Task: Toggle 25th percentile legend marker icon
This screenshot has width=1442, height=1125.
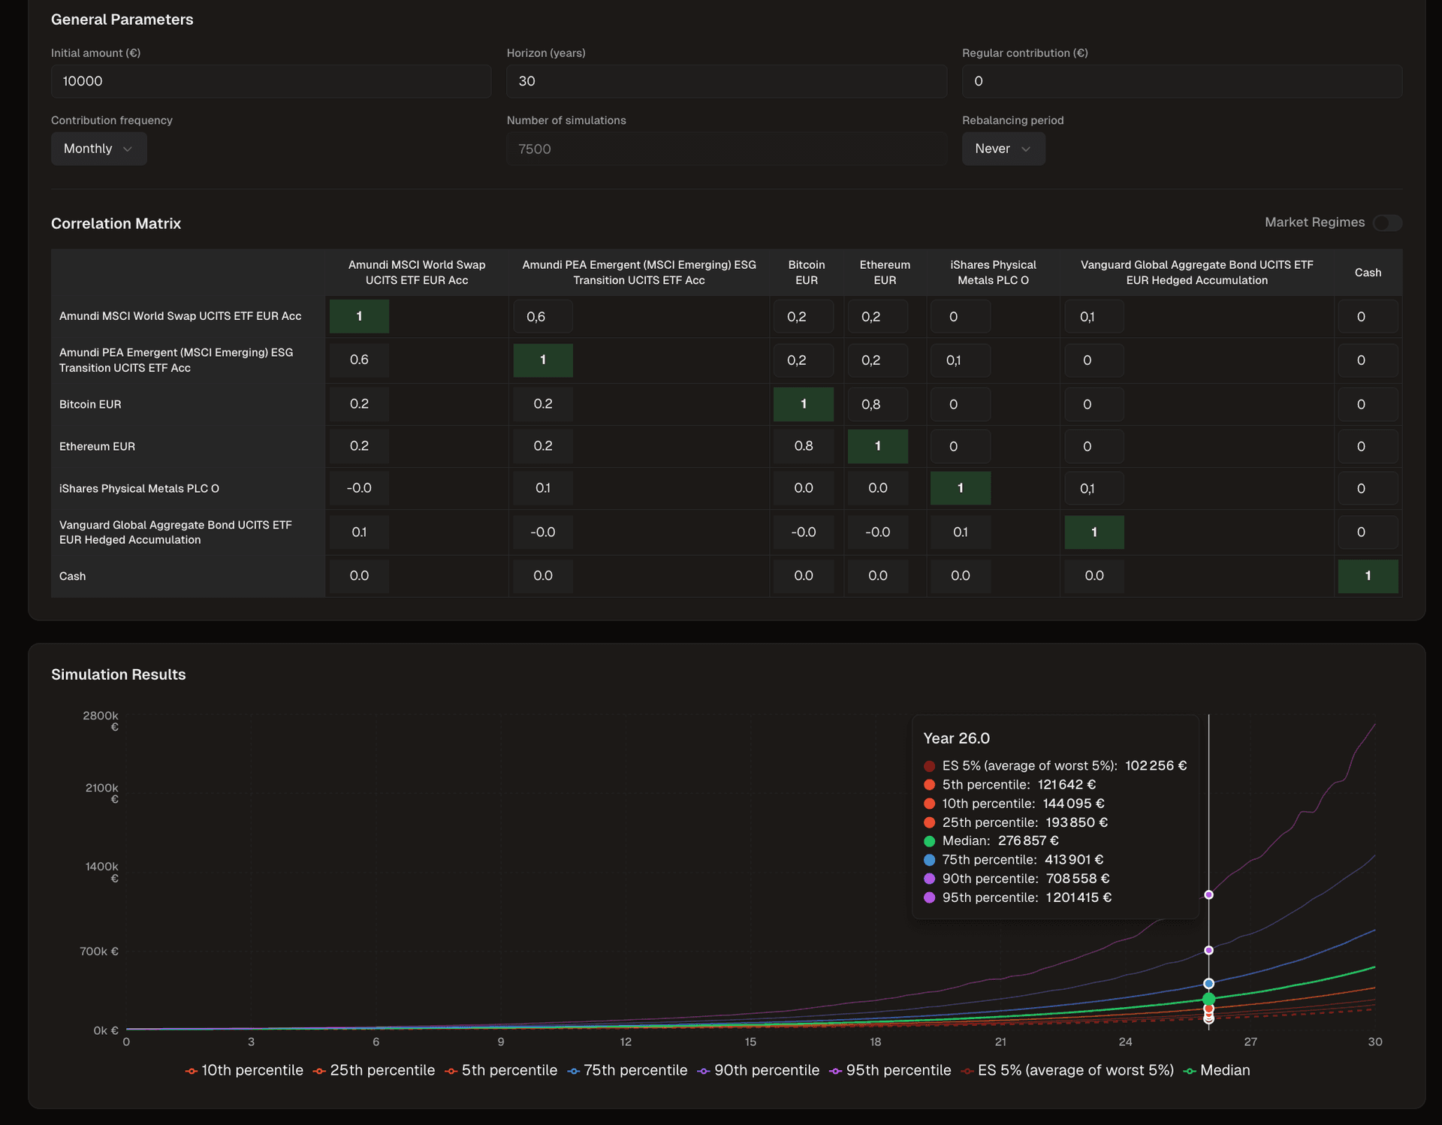Action: coord(320,1071)
